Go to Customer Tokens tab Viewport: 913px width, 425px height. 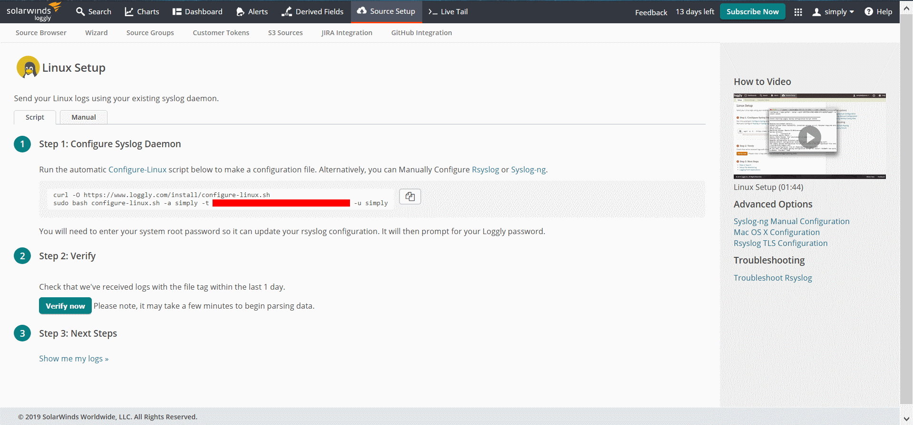(x=221, y=33)
